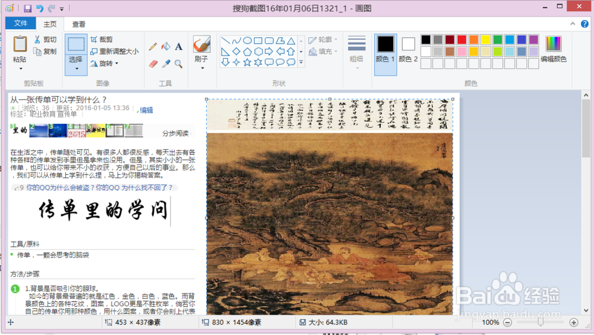Pick the purple color swatch
The height and width of the screenshot is (335, 594).
[x=534, y=39]
